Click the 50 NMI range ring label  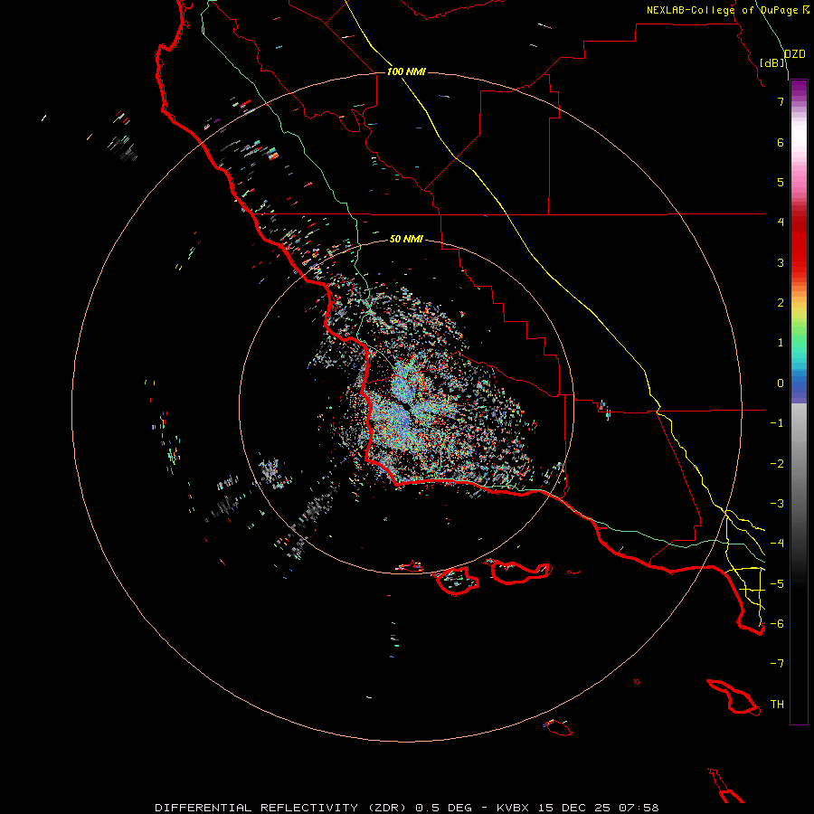click(406, 239)
